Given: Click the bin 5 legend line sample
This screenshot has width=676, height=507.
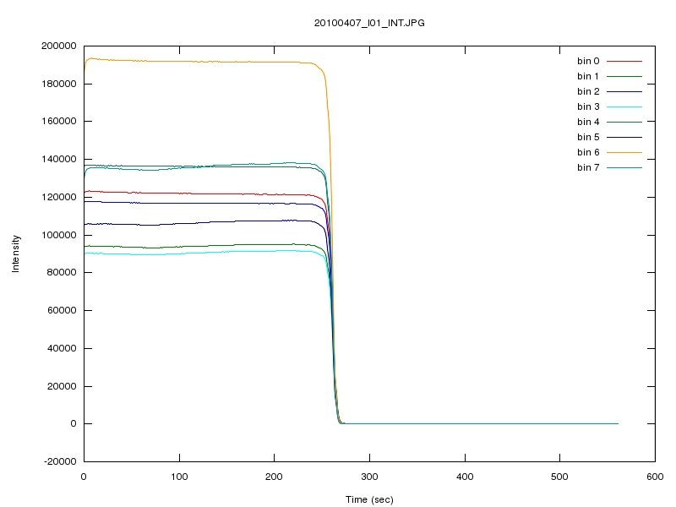Looking at the screenshot, I should (624, 137).
